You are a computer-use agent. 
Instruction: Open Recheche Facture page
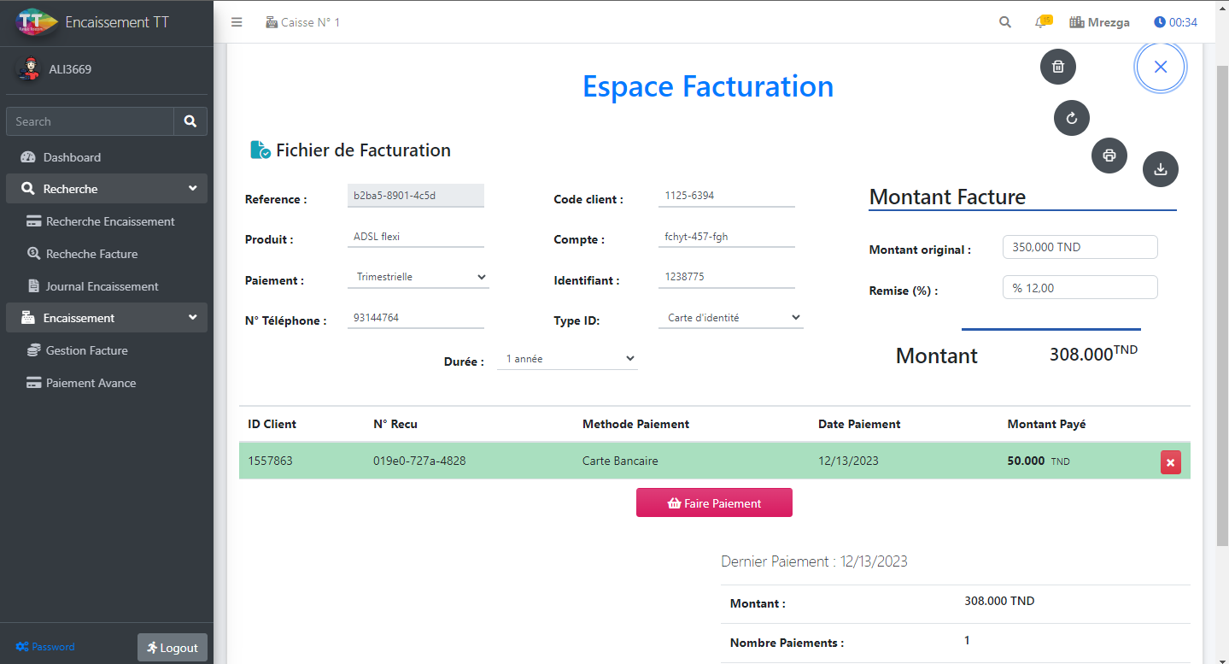click(107, 254)
